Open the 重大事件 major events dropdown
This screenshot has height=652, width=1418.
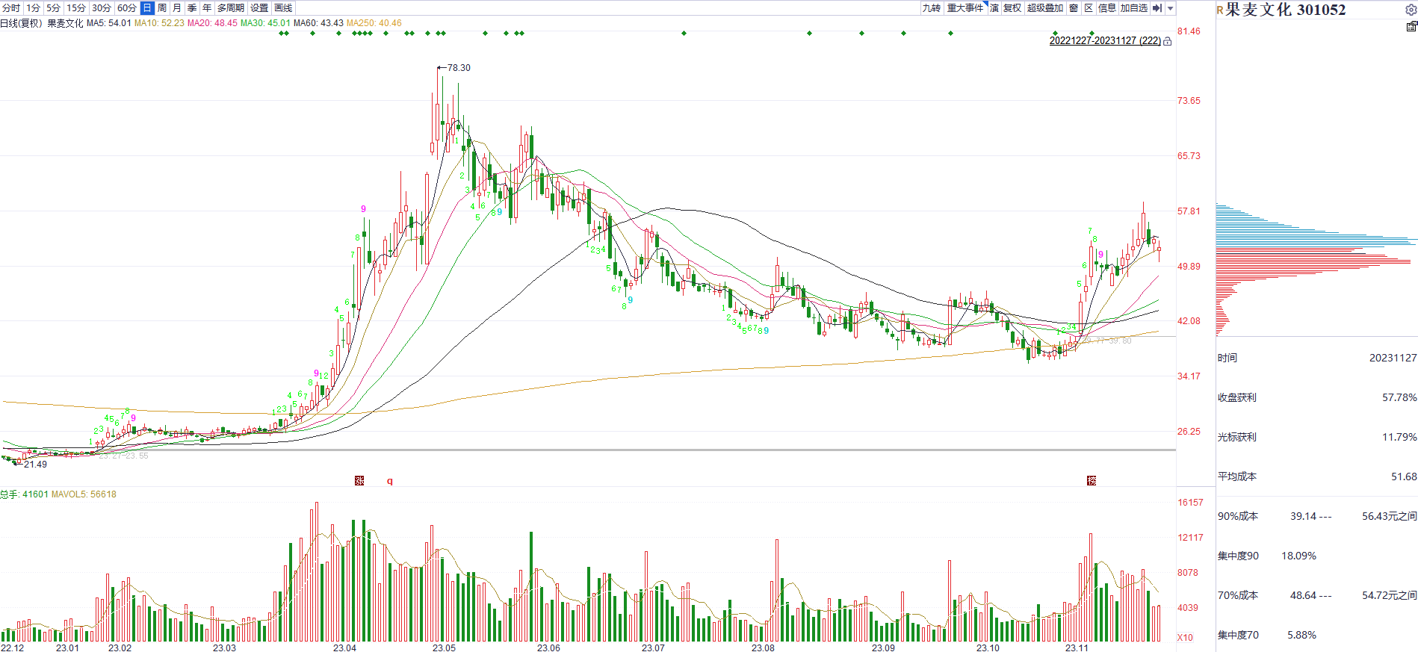(966, 7)
